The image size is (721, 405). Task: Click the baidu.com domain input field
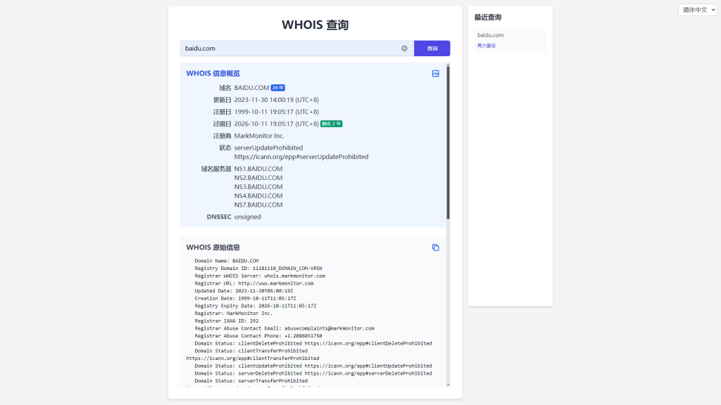(x=297, y=49)
